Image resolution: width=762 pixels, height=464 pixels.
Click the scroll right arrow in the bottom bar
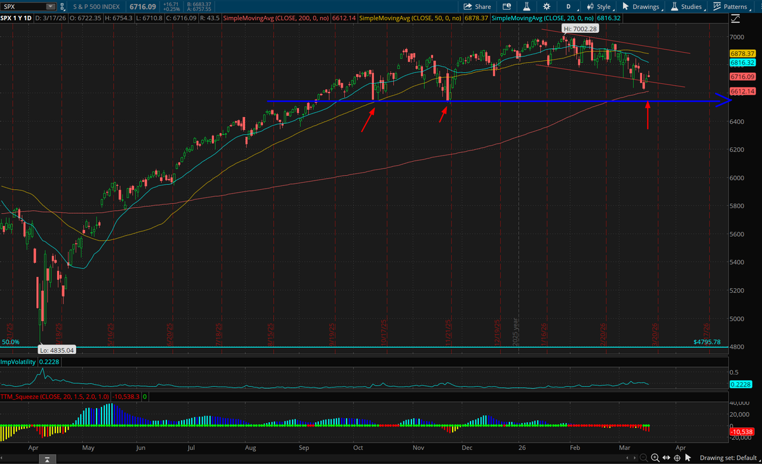coord(635,458)
